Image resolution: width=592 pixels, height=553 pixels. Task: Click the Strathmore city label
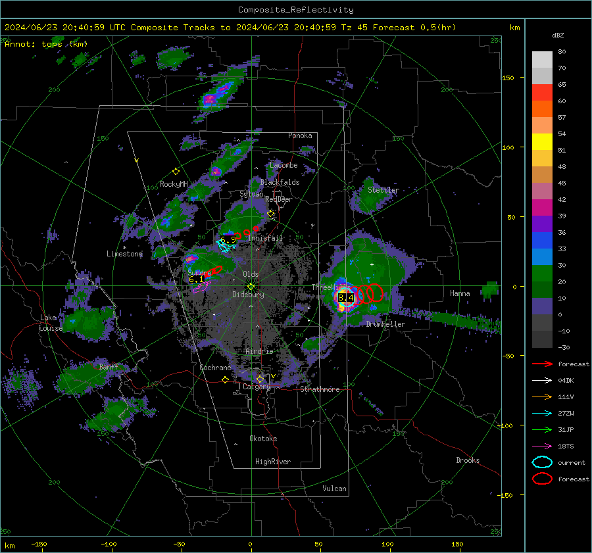click(x=320, y=389)
